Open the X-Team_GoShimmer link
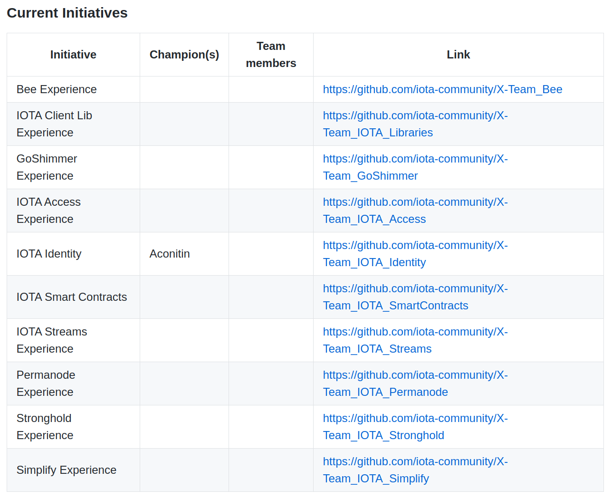The height and width of the screenshot is (499, 612). click(415, 167)
